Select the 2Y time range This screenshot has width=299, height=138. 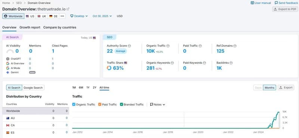pyautogui.click(x=95, y=88)
